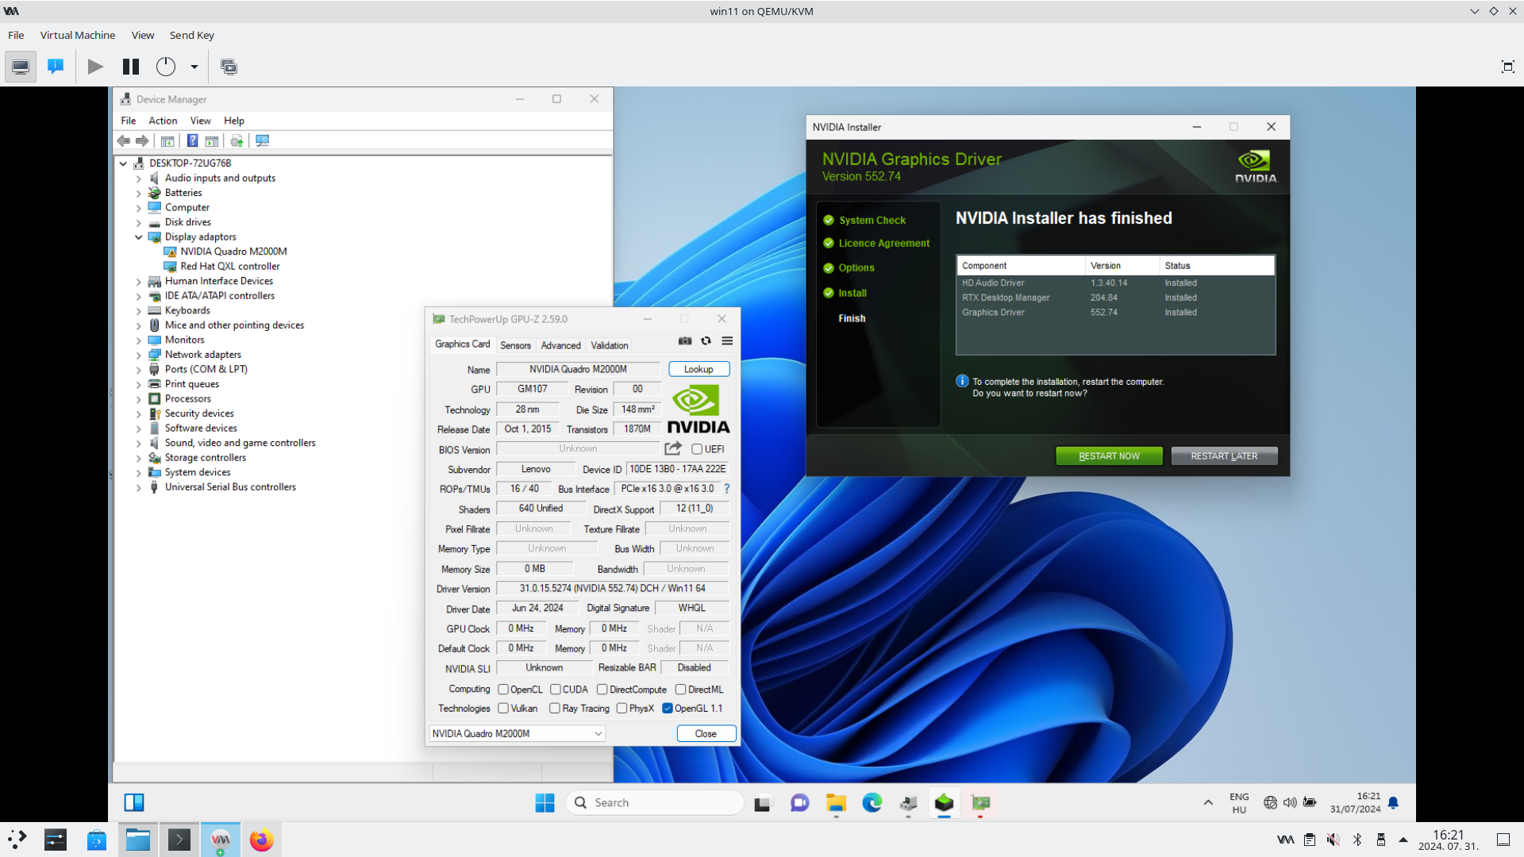
Task: Click ENG HU language indicator
Action: tap(1239, 803)
